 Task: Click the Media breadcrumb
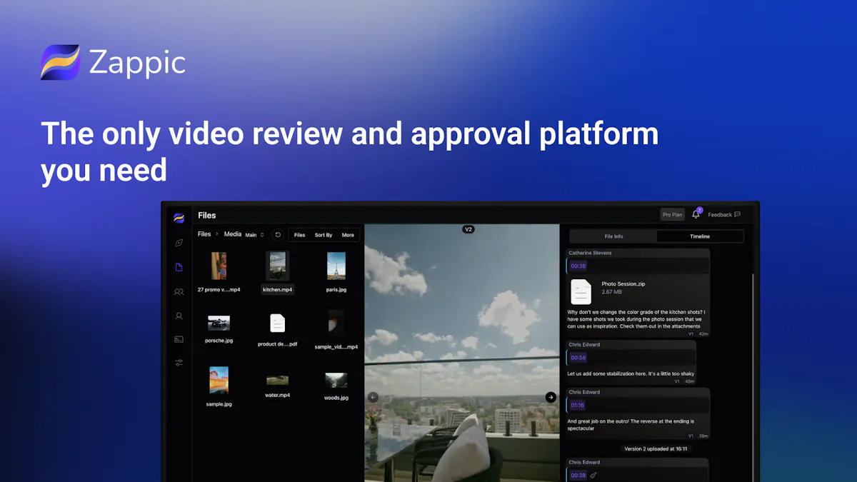tap(233, 234)
